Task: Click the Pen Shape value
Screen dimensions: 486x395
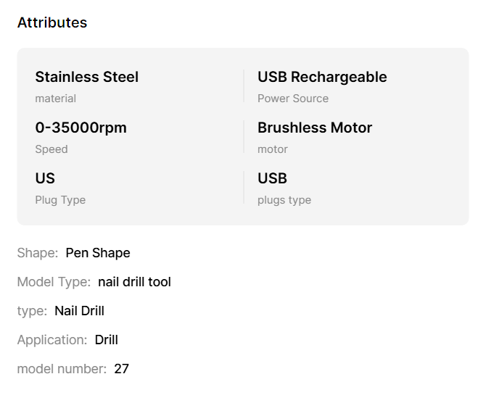Action: click(x=98, y=253)
